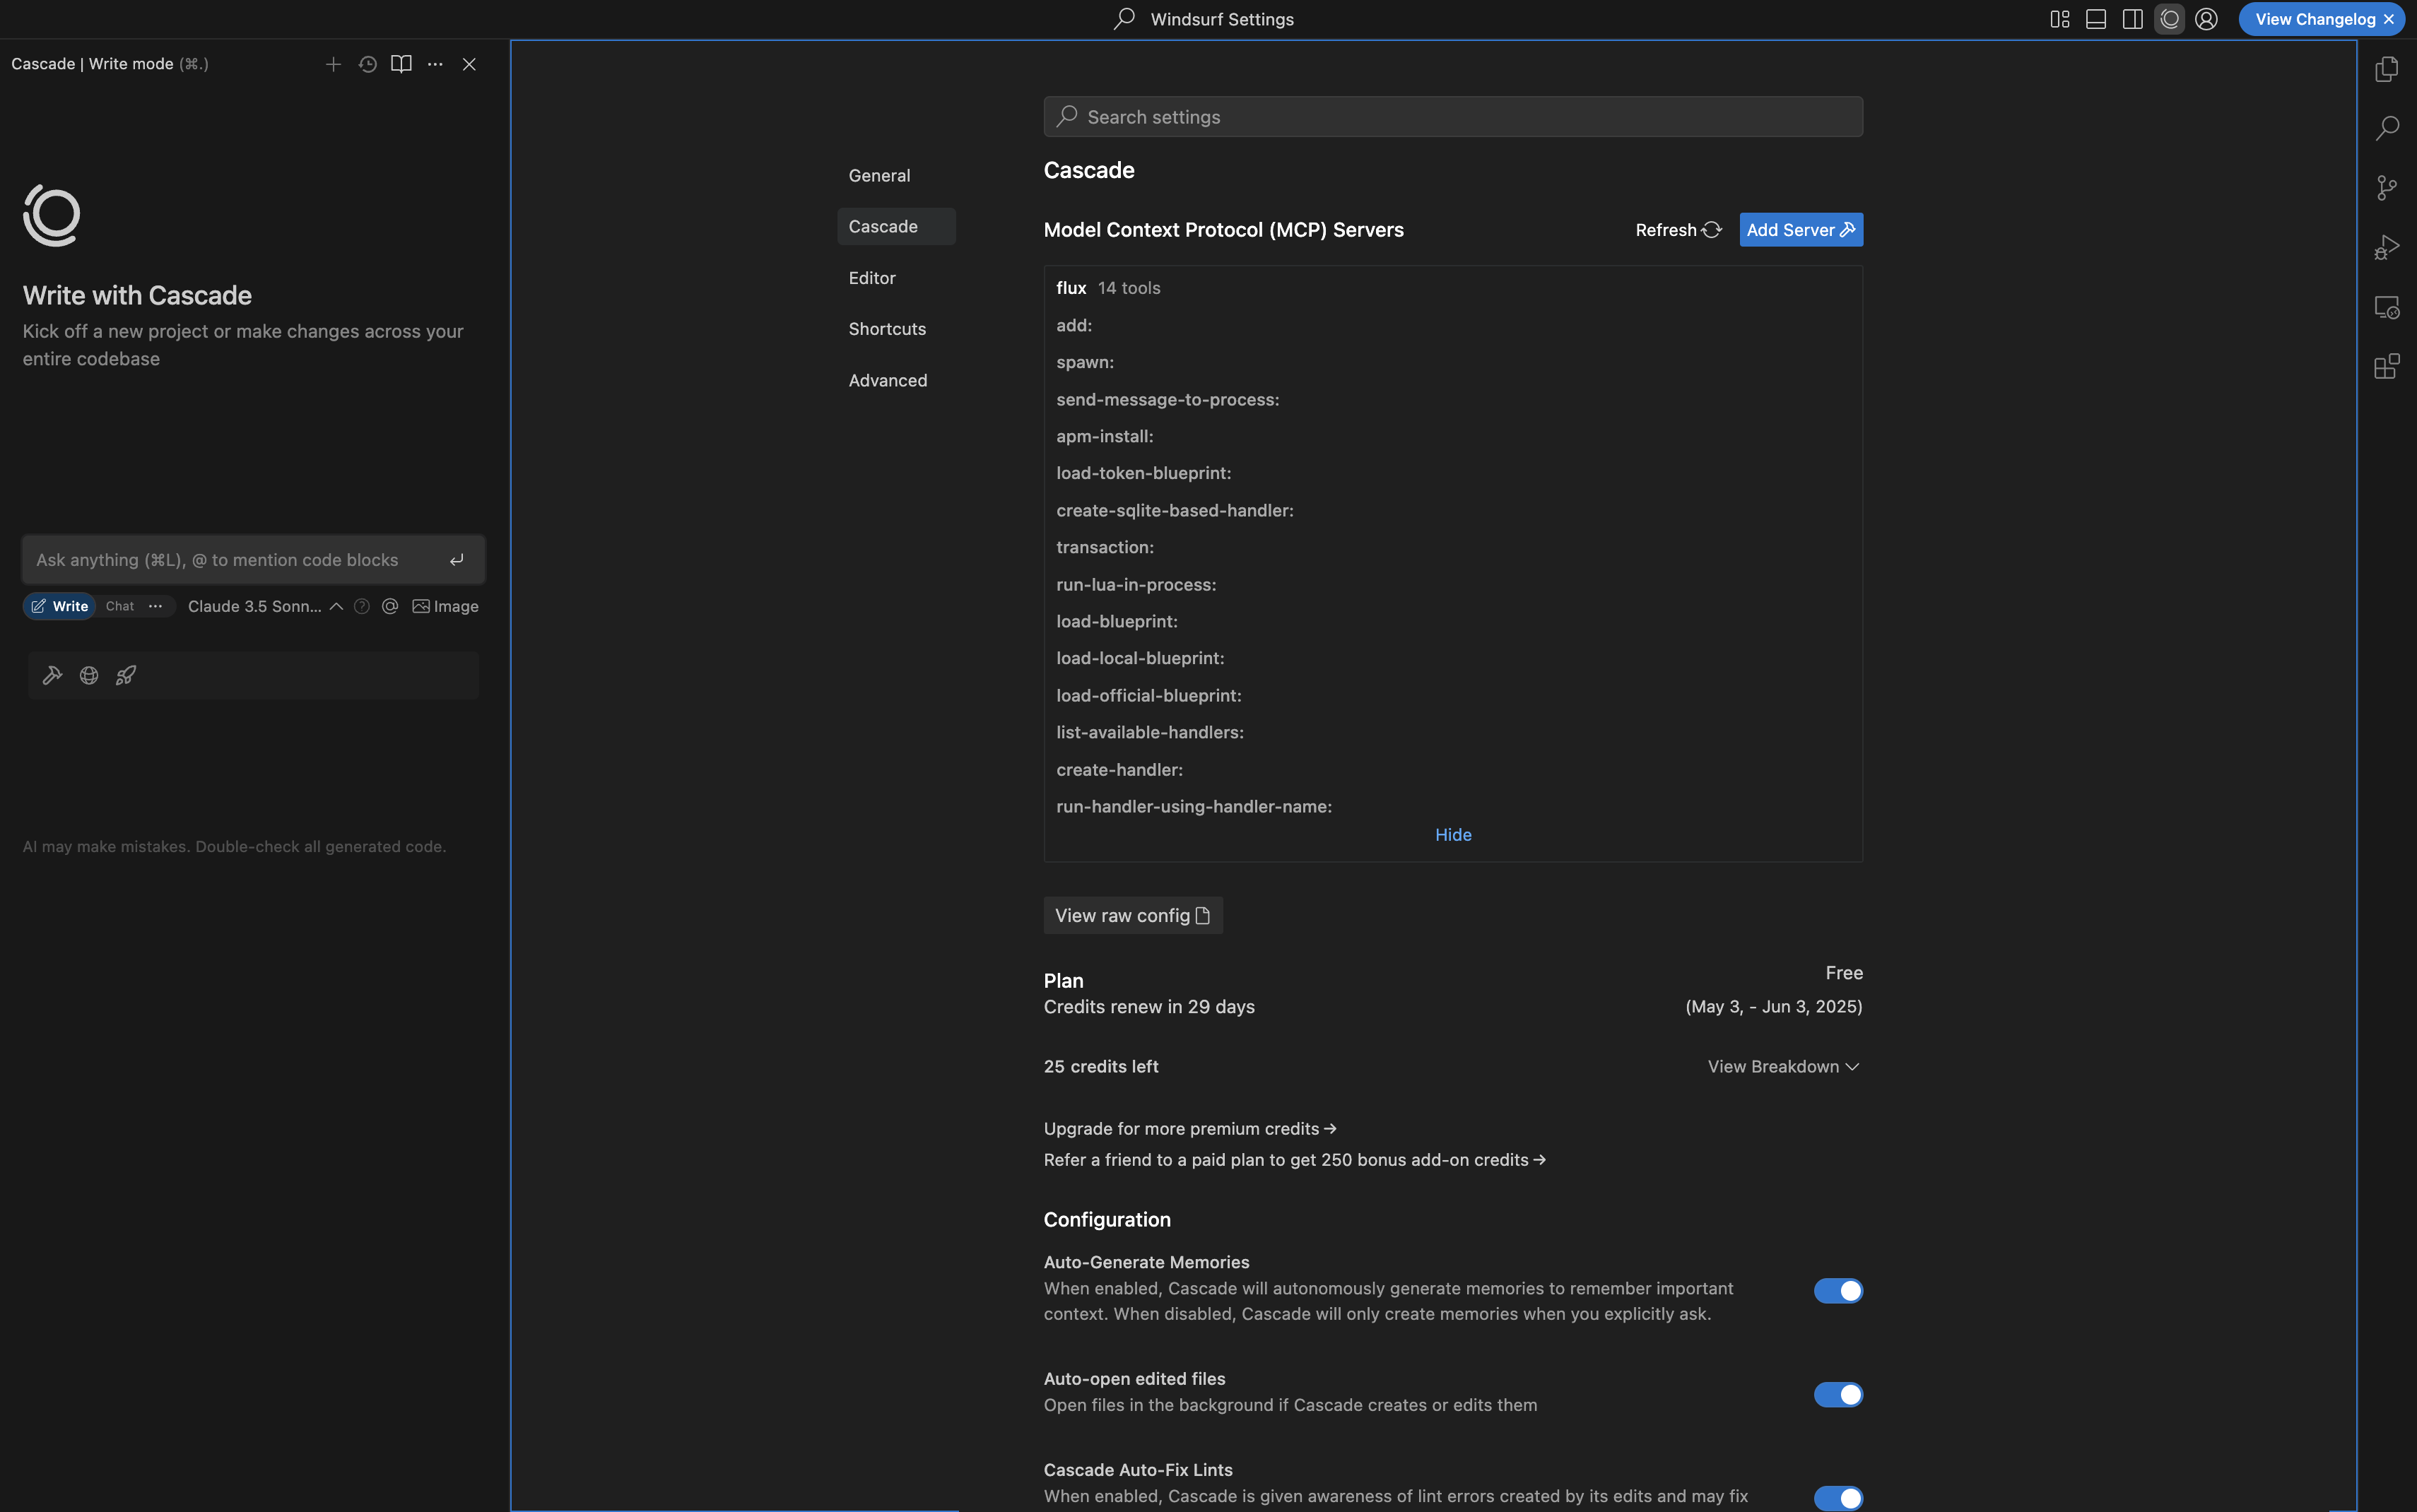Open the Advanced settings section

click(887, 380)
